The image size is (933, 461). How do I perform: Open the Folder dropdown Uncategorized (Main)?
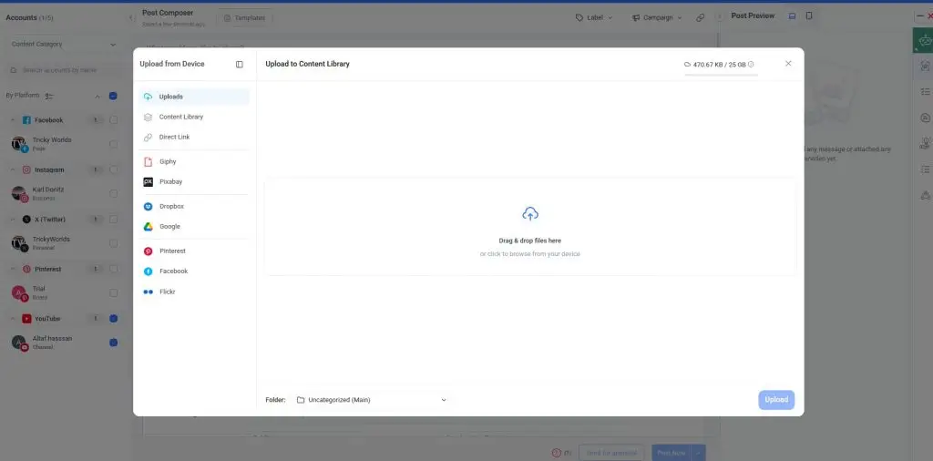(x=372, y=400)
